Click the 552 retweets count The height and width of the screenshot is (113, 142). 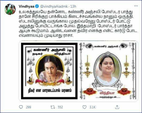click(60, 107)
